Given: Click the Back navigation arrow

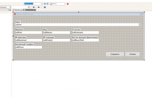Looking at the screenshot, I should (x=34, y=7).
